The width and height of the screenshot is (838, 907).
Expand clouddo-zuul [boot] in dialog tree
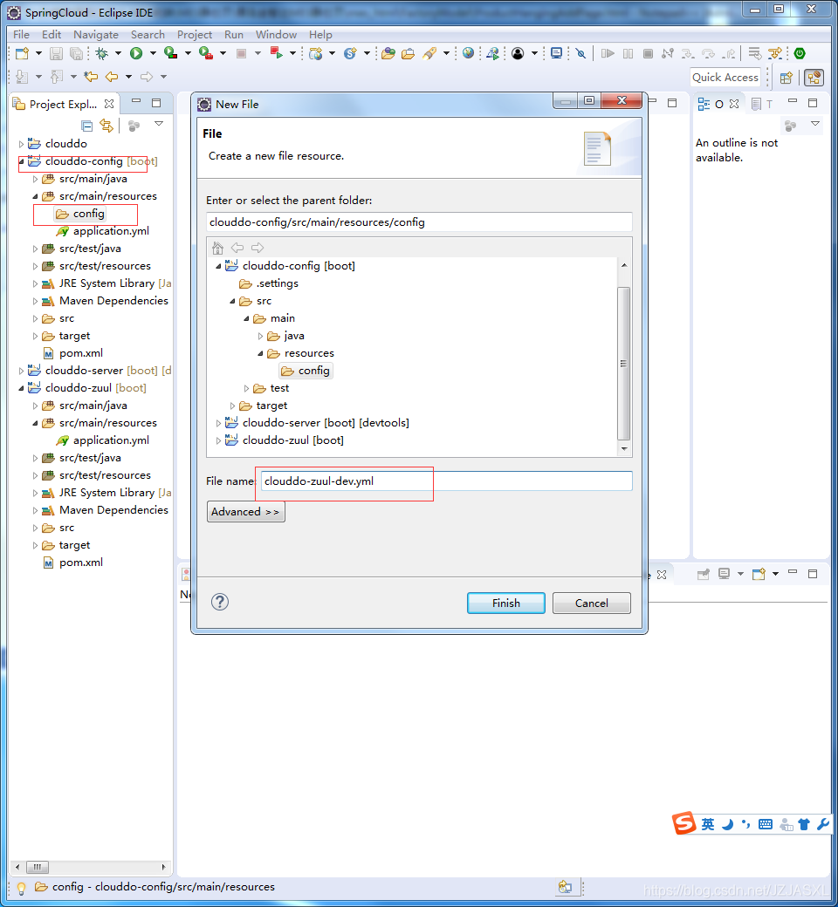[x=218, y=440]
